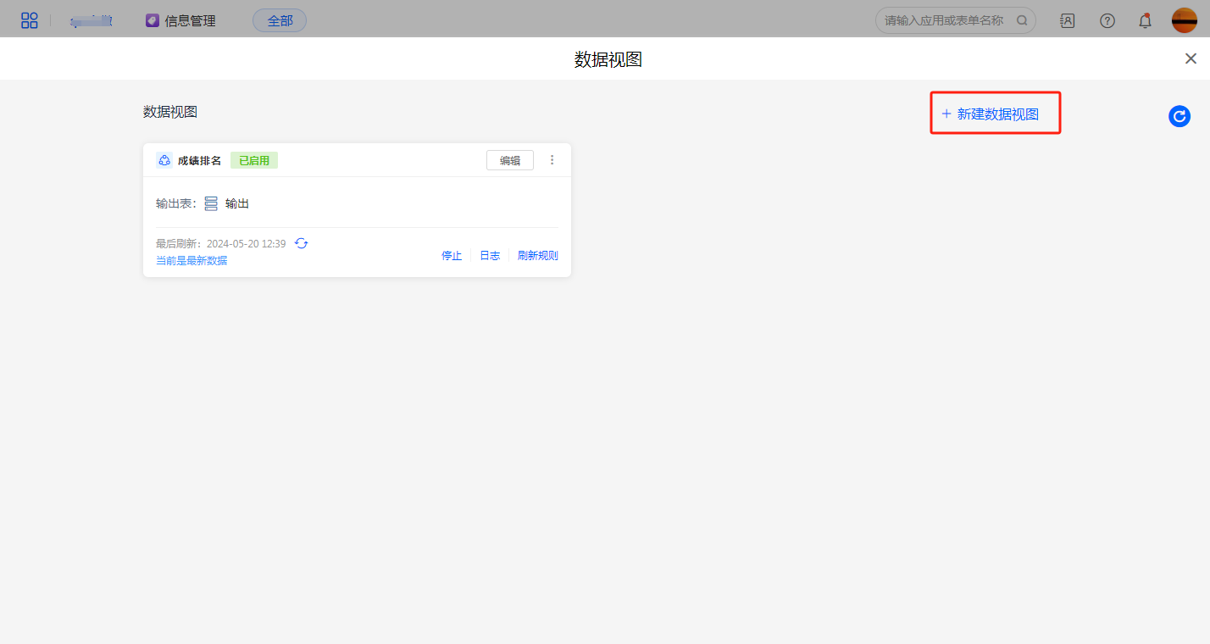Viewport: 1210px width, 644px height.
Task: Click the search magnifier icon
Action: click(x=1022, y=20)
